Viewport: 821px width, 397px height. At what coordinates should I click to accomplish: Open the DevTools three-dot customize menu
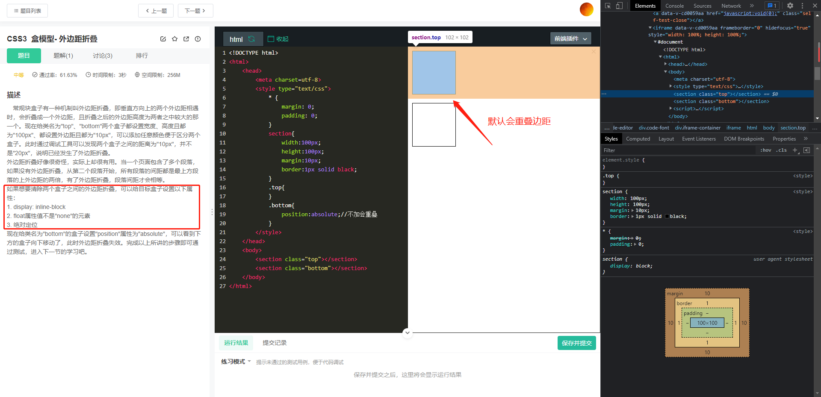(x=802, y=6)
